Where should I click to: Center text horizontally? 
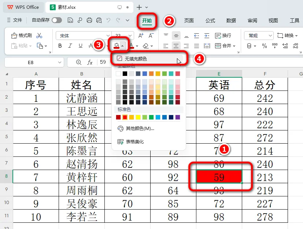(x=176, y=46)
